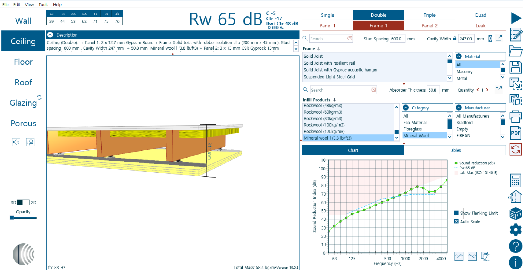Screen dimensions: 523x270
Task: Open the settings gear icon
Action: [x=515, y=230]
